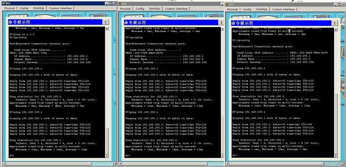Open the Config tab in PC1 window

click(24, 8)
